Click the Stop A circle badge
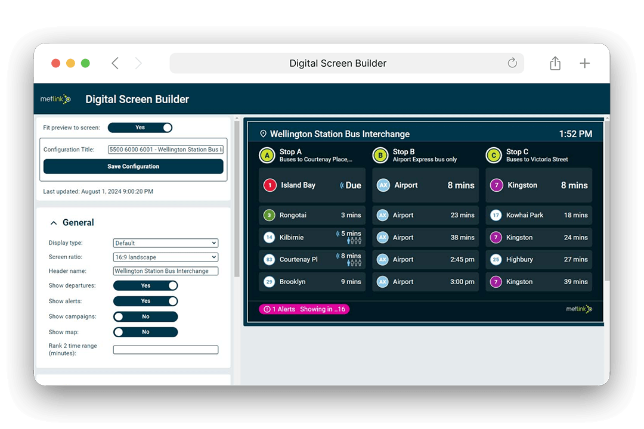Screen dimensions: 644x429 (x=267, y=156)
